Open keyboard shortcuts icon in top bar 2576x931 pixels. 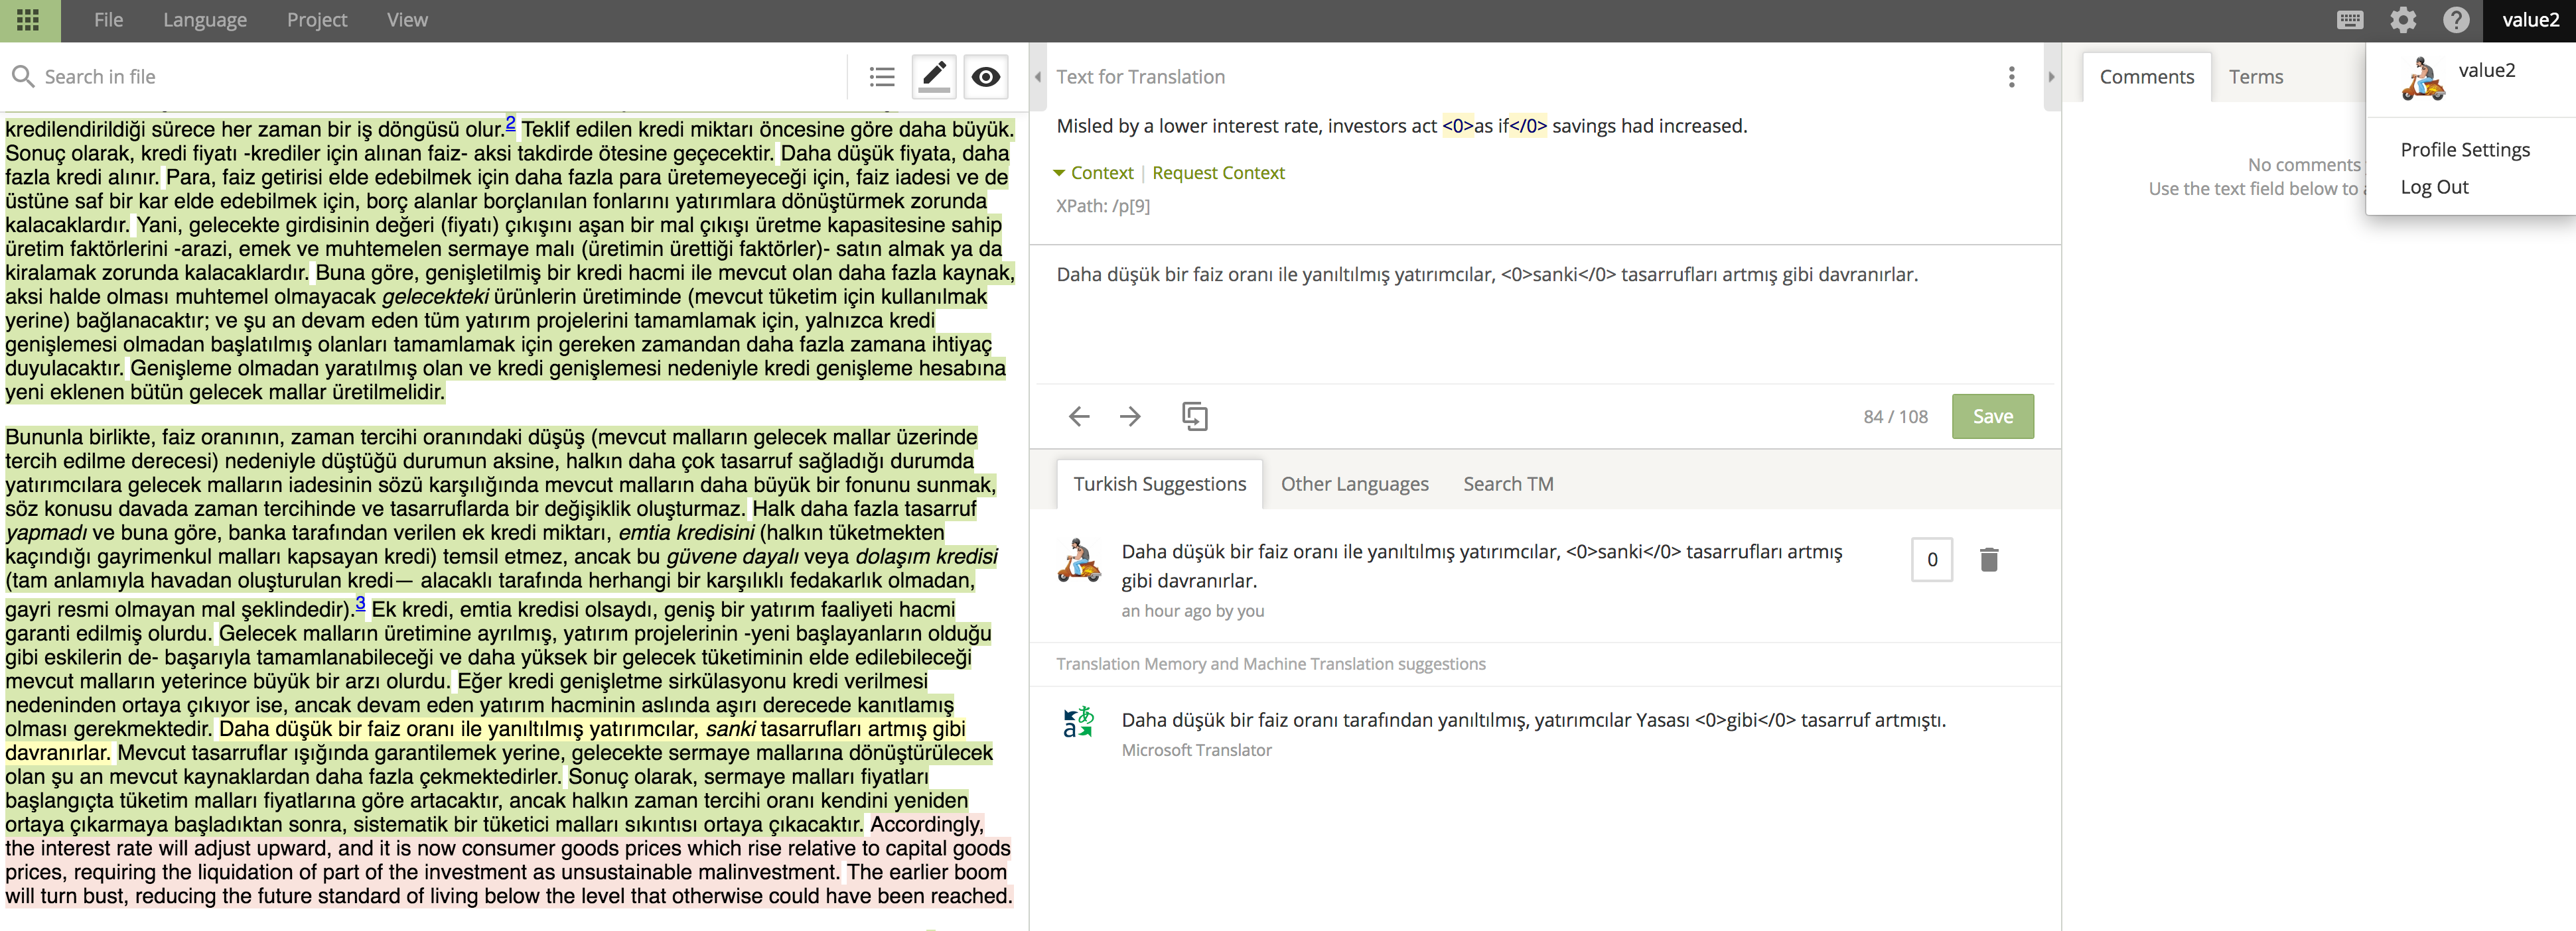point(2349,20)
